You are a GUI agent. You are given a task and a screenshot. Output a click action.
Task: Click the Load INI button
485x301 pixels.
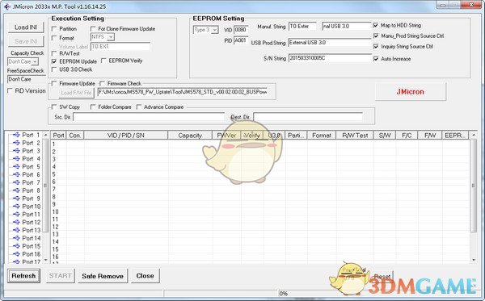[x=26, y=27]
